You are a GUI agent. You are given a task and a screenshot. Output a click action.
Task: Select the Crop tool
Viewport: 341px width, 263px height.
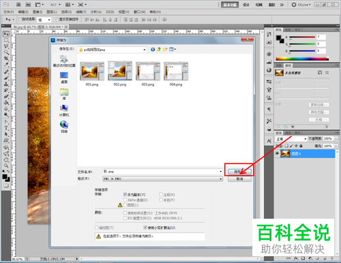coord(6,59)
